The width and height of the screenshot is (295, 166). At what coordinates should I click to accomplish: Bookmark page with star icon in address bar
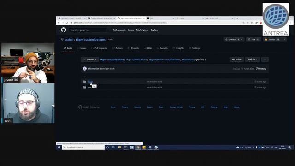coord(252,23)
